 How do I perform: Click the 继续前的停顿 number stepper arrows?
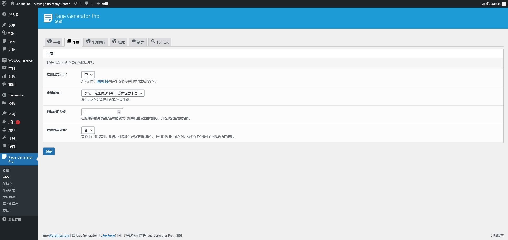(119, 112)
